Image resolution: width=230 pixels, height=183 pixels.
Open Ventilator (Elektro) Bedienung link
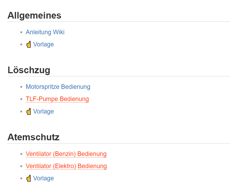[66, 166]
